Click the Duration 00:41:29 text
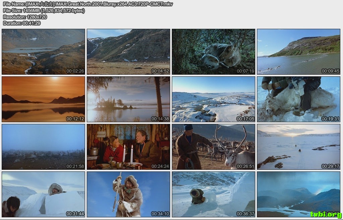 [x=22, y=23]
